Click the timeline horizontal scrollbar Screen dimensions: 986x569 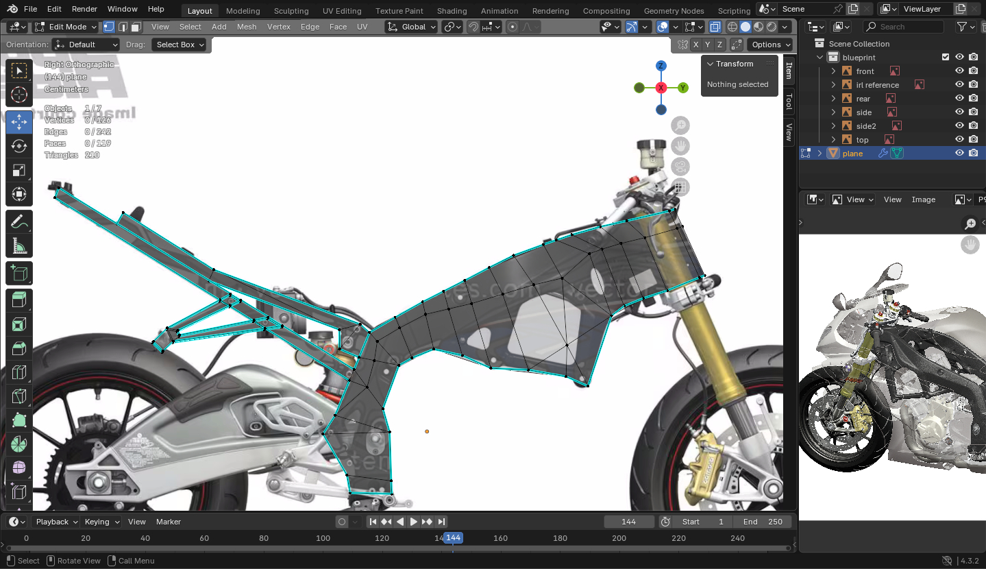397,548
